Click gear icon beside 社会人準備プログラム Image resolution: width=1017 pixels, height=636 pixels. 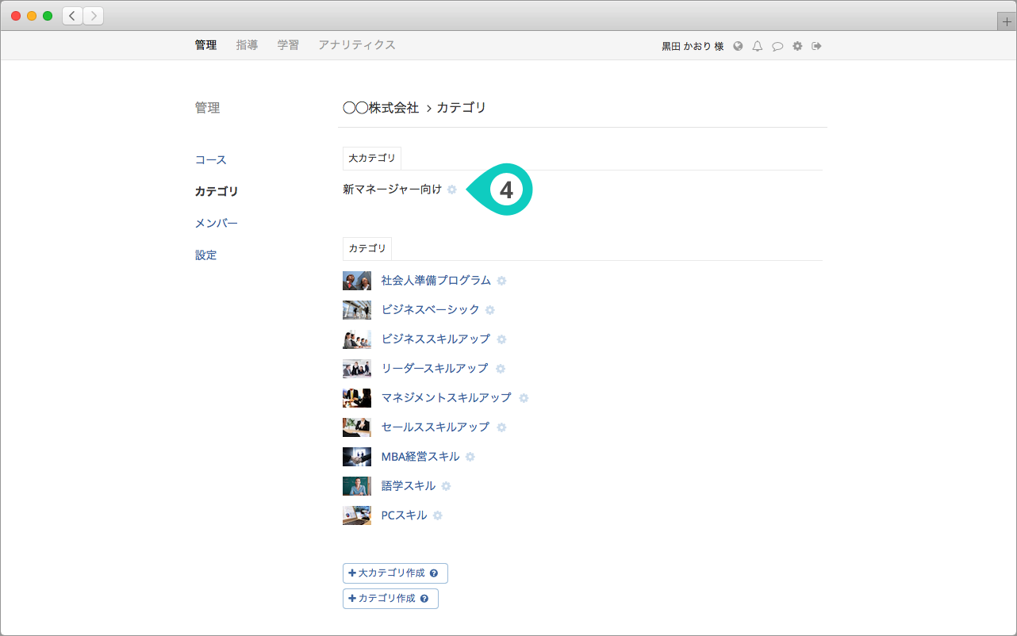point(501,281)
